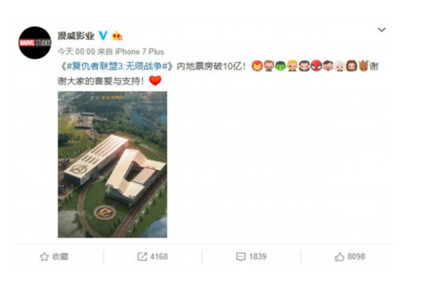This screenshot has width=423, height=290.
Task: Click the iPhone 7 Plus source link
Action: [x=140, y=52]
